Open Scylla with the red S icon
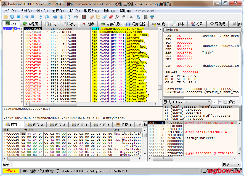 (84, 17)
